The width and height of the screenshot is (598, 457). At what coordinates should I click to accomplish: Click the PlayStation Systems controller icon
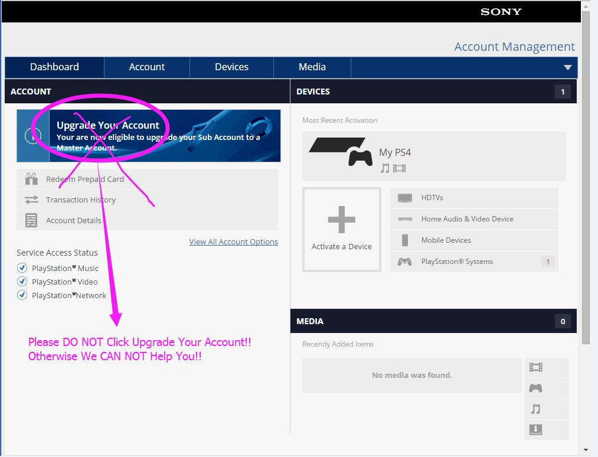click(x=404, y=262)
